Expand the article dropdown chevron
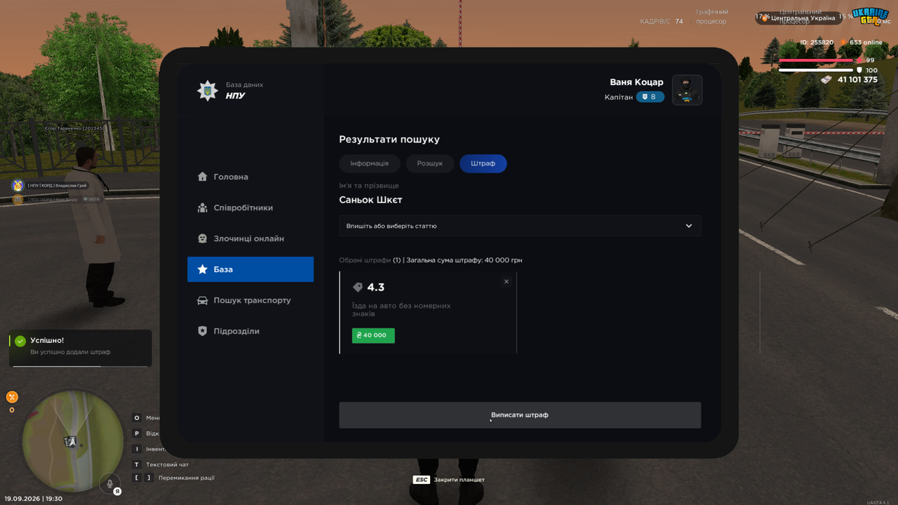The width and height of the screenshot is (898, 505). pos(689,226)
